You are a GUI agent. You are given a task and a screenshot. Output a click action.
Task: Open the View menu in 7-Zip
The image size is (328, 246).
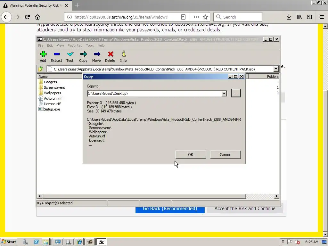point(60,45)
